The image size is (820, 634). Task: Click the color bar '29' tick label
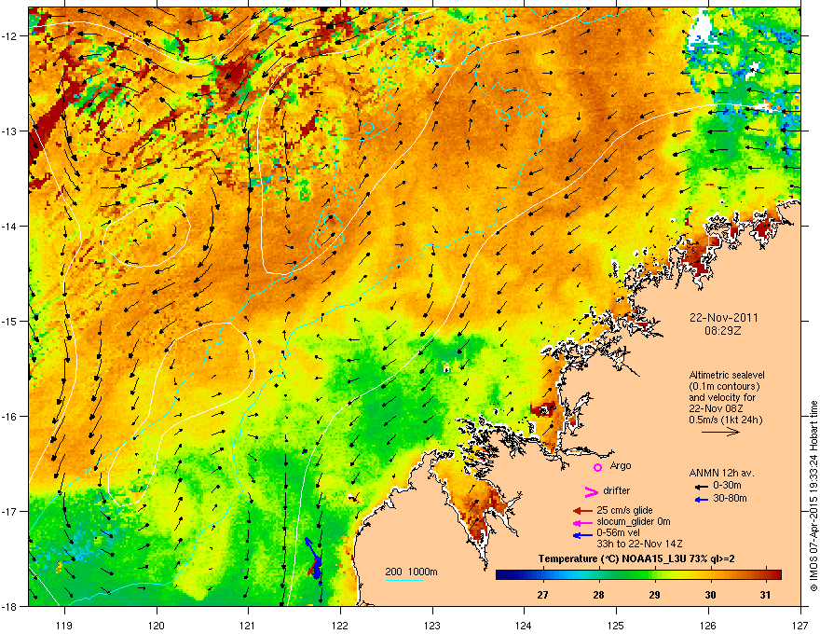pyautogui.click(x=654, y=595)
